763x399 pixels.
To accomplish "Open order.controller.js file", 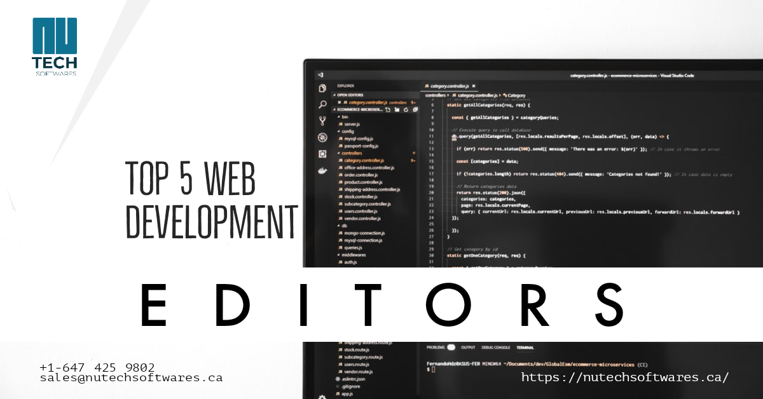I will tap(358, 175).
